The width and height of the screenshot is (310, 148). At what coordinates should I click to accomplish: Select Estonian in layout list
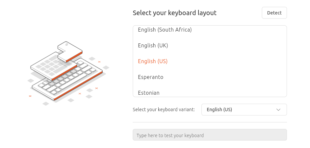click(149, 93)
